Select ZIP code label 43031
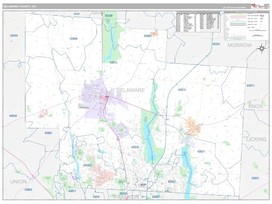This screenshot has width=272, height=204. [255, 178]
